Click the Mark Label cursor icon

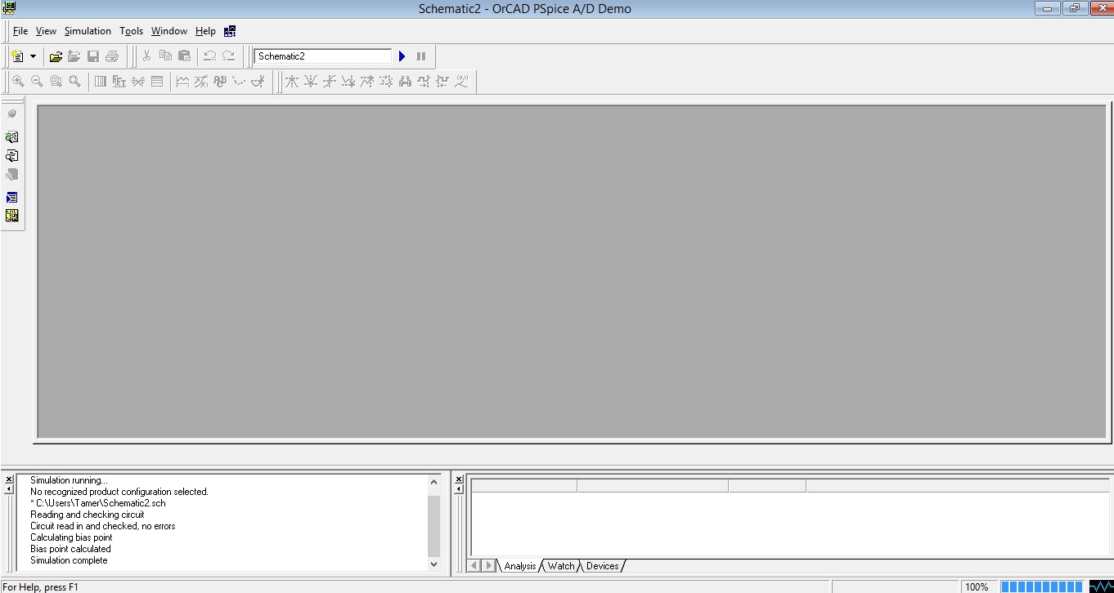coord(461,82)
